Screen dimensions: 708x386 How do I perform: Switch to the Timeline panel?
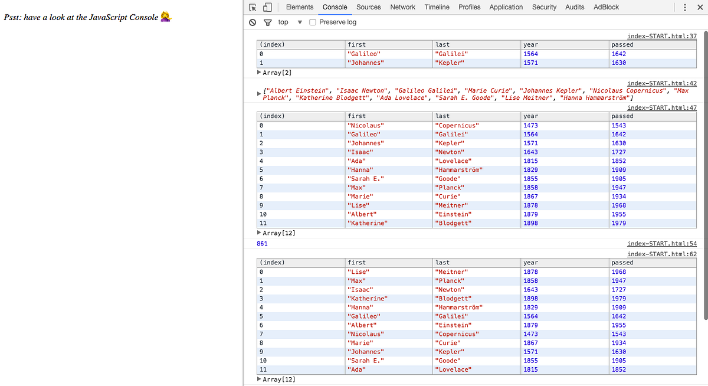point(437,7)
